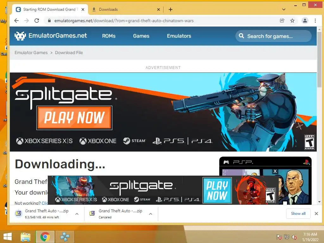Follow the Emulator Games breadcrumb link
The height and width of the screenshot is (243, 324).
click(x=31, y=53)
